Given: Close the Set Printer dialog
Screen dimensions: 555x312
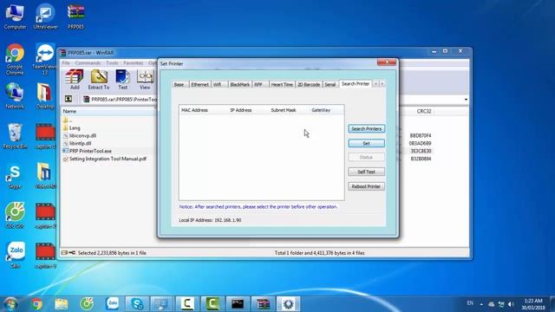Looking at the screenshot, I should (x=387, y=62).
